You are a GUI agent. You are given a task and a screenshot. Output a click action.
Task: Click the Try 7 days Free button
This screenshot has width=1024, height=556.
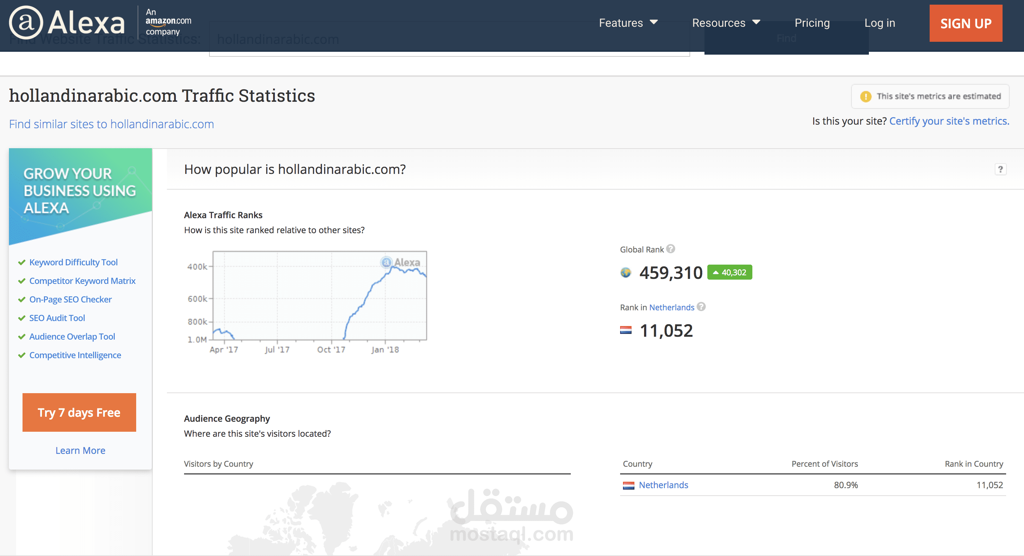pyautogui.click(x=79, y=412)
